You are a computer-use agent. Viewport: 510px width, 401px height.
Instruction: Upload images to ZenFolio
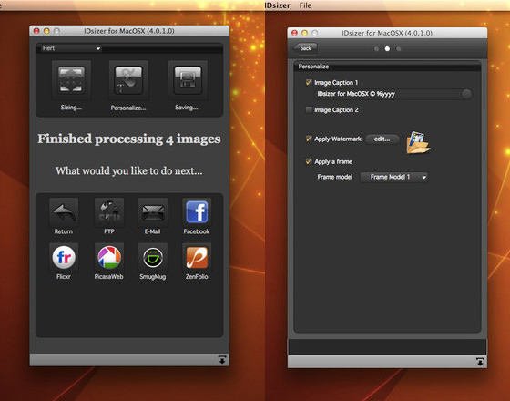tap(197, 257)
